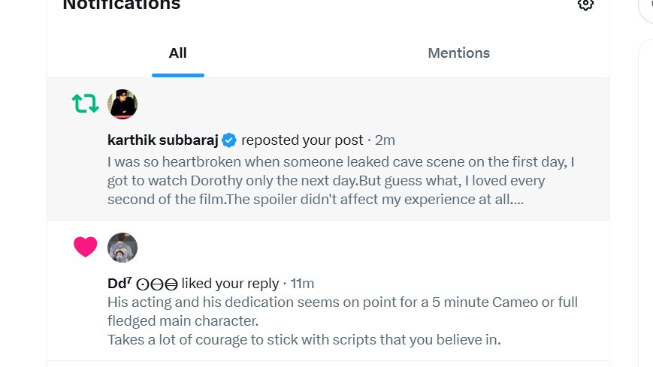Click 'liked your reply' notification text
The width and height of the screenshot is (653, 367).
[x=230, y=284]
